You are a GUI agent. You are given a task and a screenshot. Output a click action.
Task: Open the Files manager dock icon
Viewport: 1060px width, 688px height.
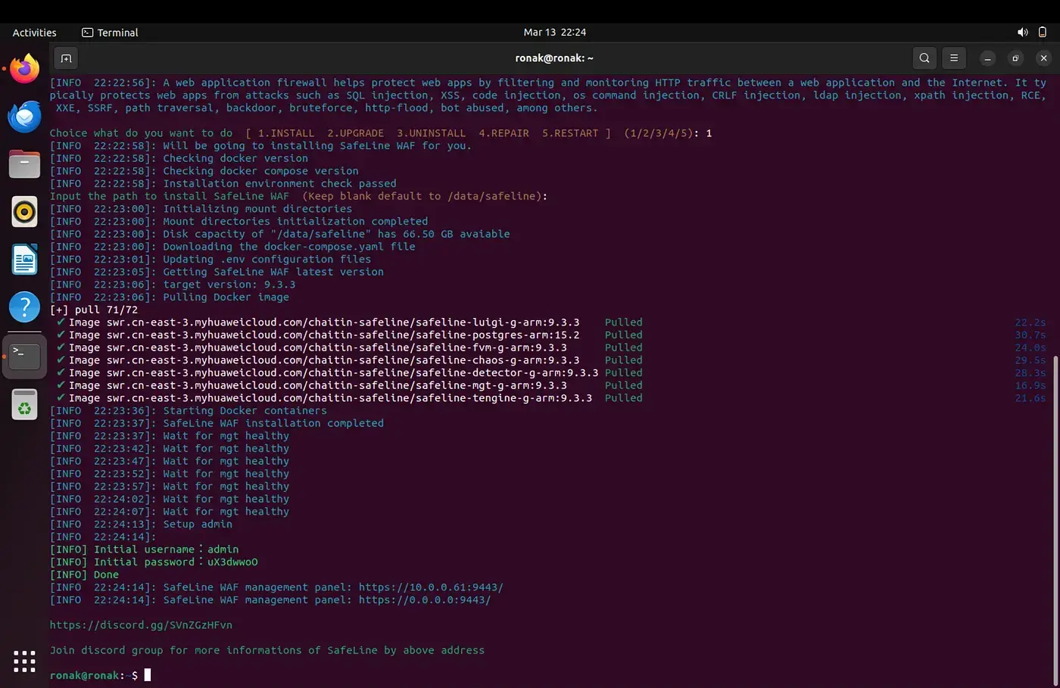pyautogui.click(x=24, y=164)
